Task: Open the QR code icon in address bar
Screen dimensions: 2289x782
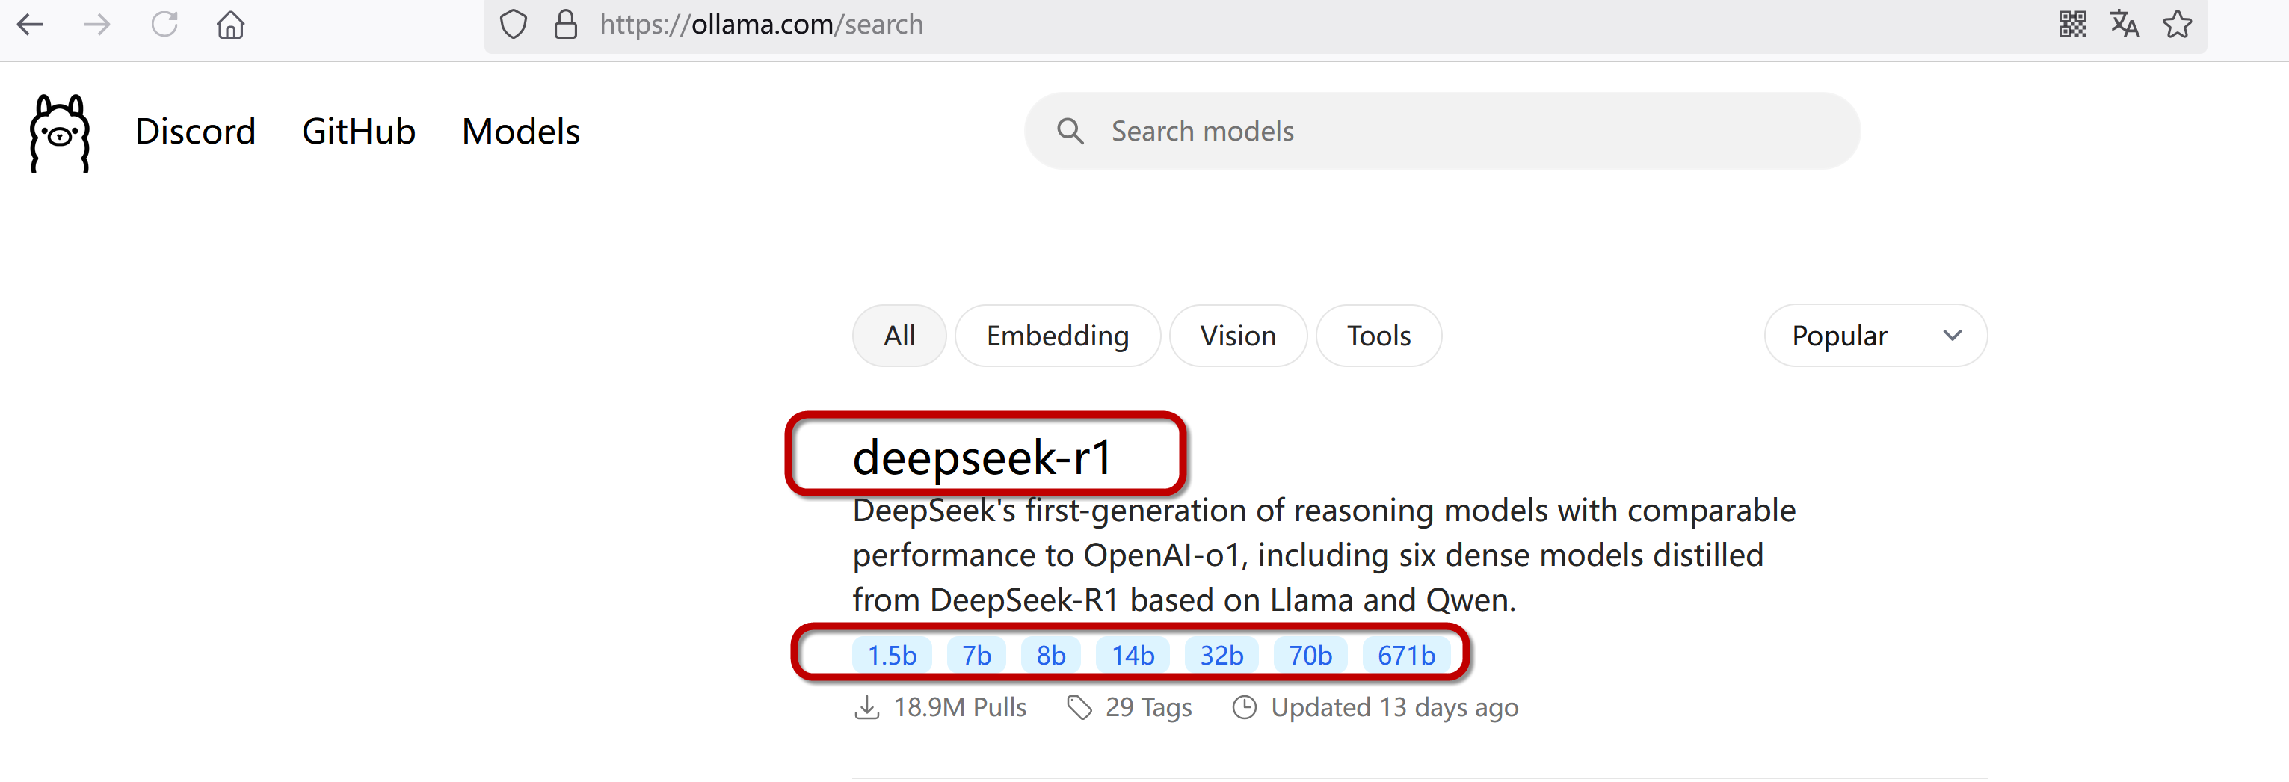Action: point(2073,24)
